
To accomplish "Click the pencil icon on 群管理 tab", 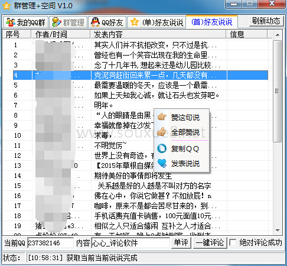I will [x=57, y=22].
